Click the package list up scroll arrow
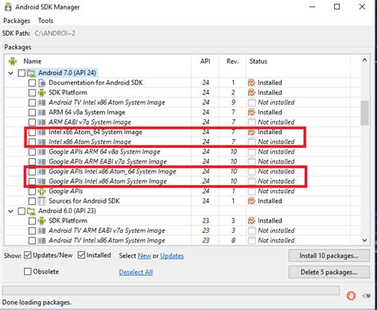The image size is (377, 310). tap(364, 60)
